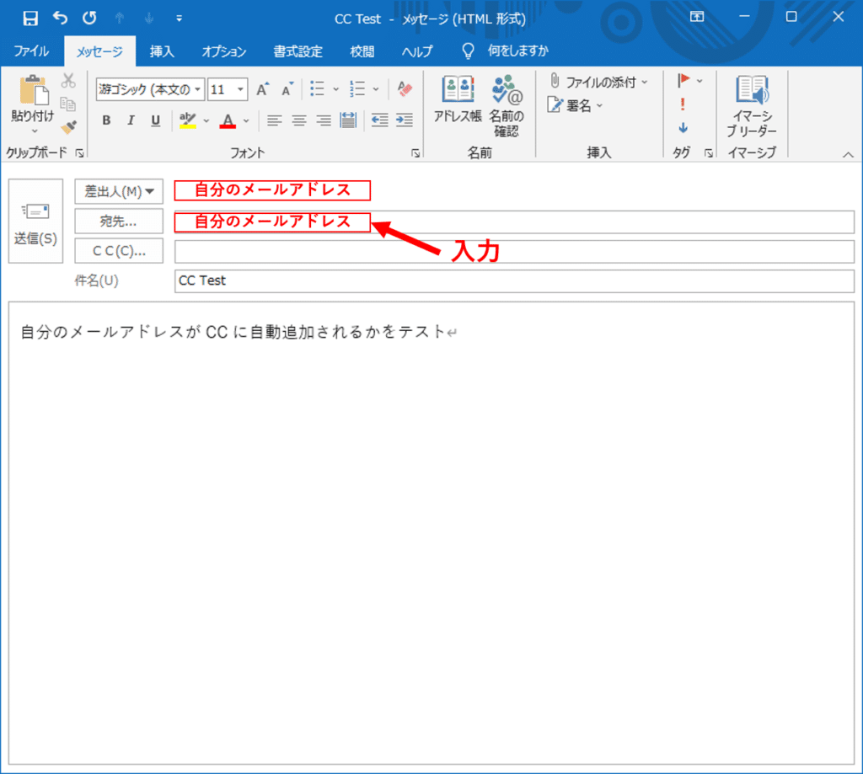The image size is (863, 774).
Task: Toggle italic formatting
Action: 130,120
